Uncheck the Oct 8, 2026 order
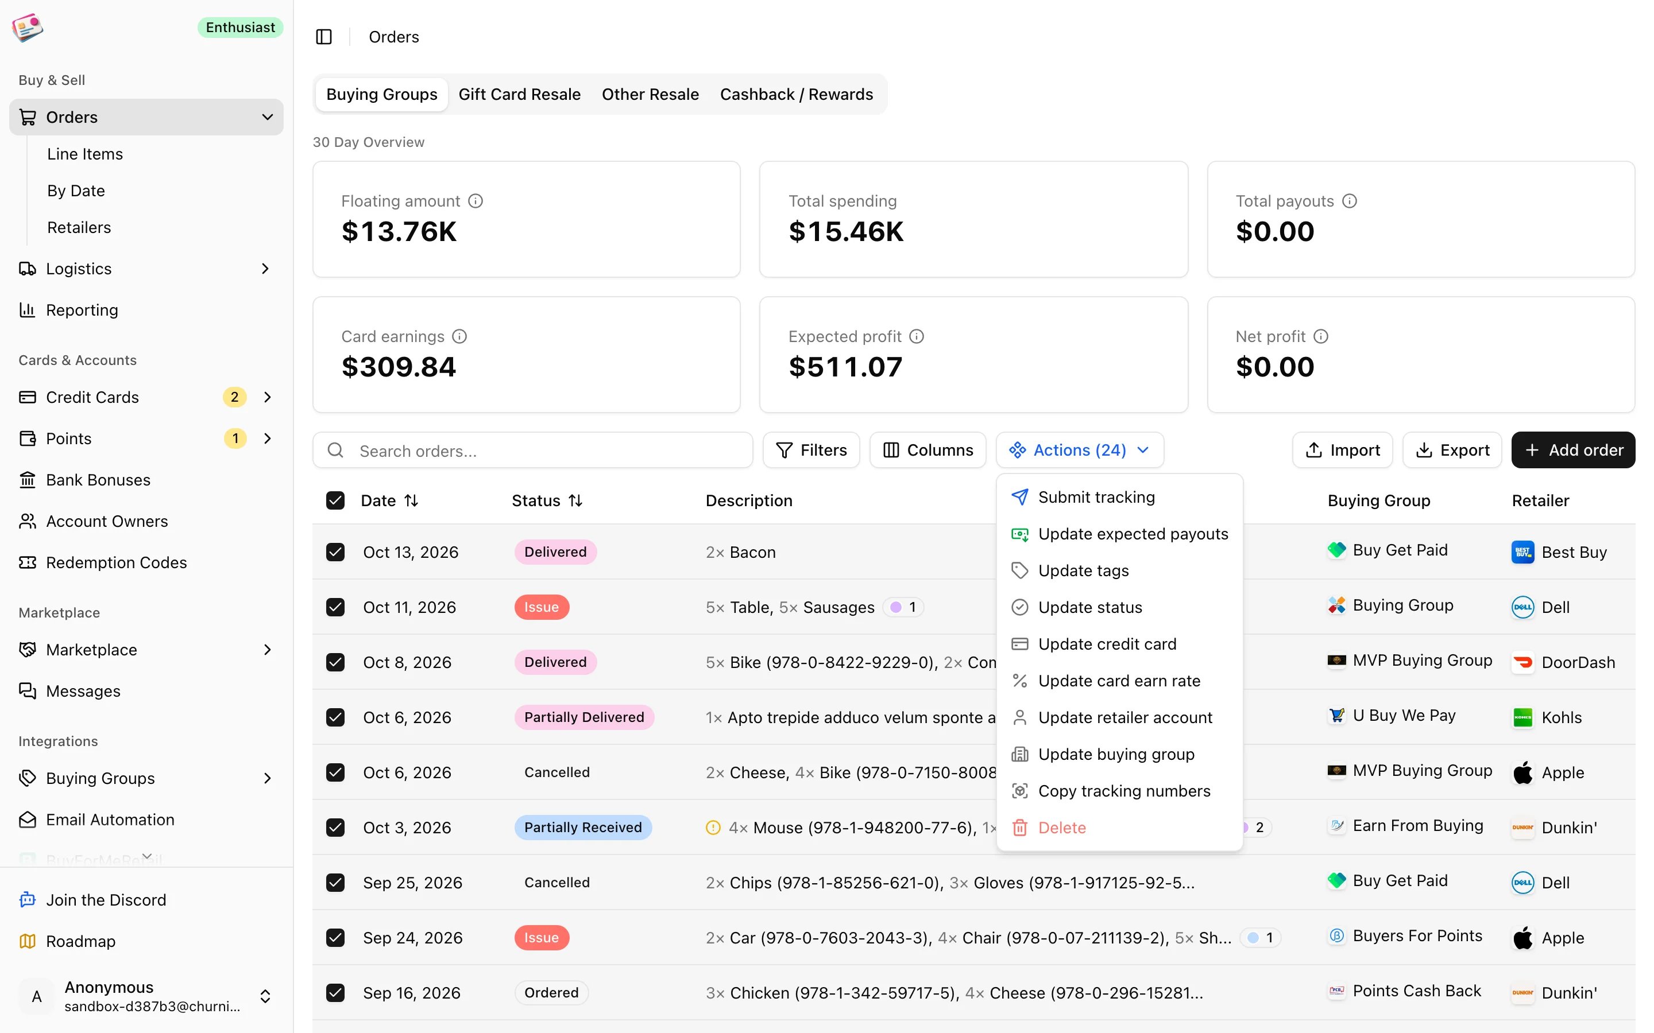This screenshot has width=1654, height=1033. click(x=335, y=662)
